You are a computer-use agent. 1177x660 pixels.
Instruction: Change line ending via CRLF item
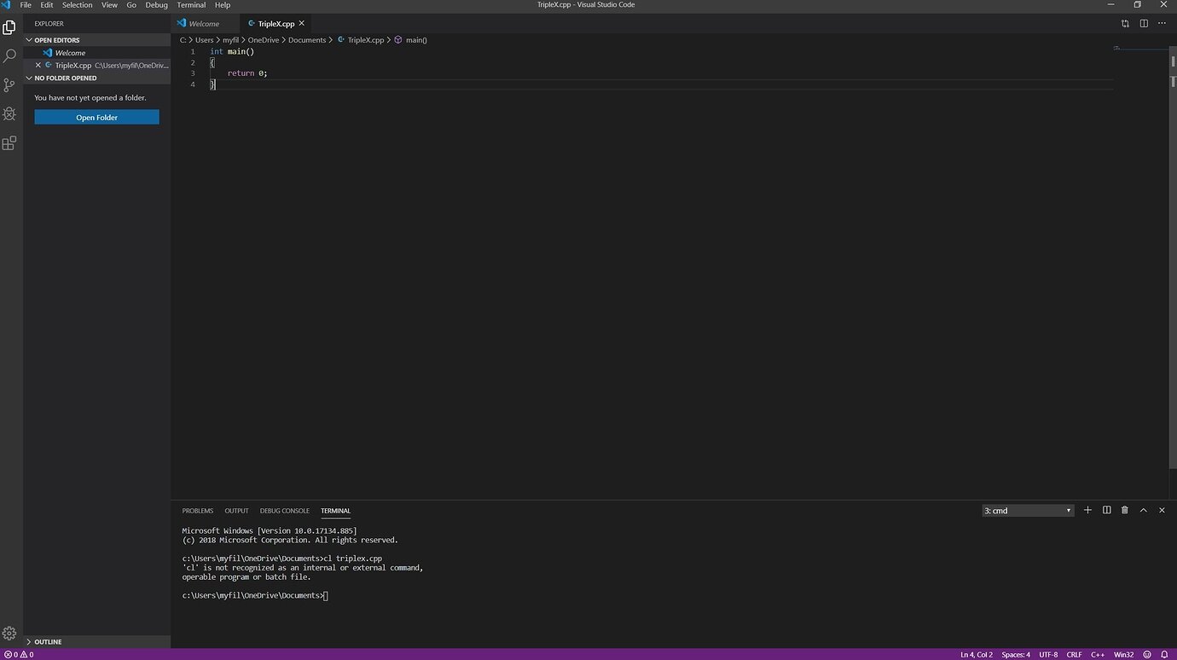[x=1074, y=654]
